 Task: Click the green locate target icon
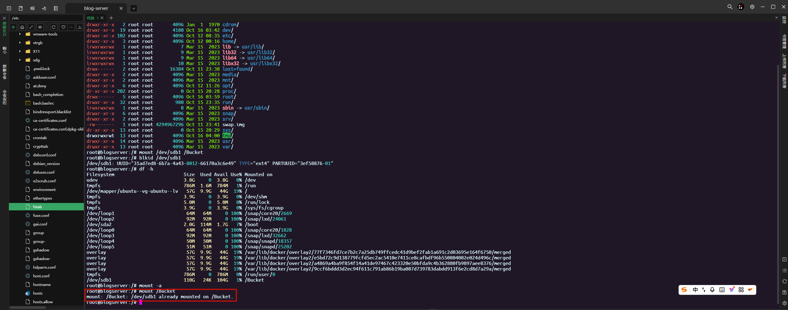click(13, 27)
